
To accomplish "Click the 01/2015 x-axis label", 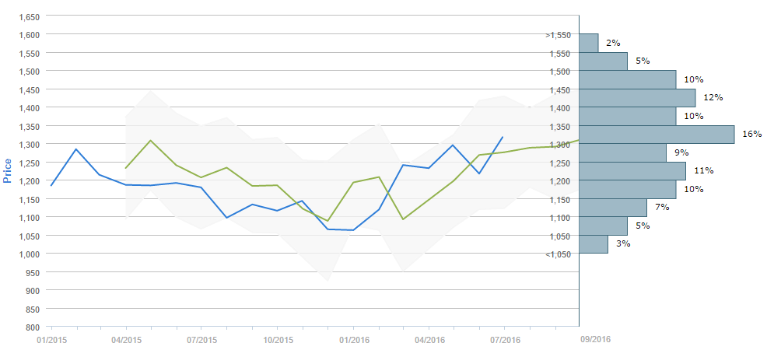I will tap(50, 340).
